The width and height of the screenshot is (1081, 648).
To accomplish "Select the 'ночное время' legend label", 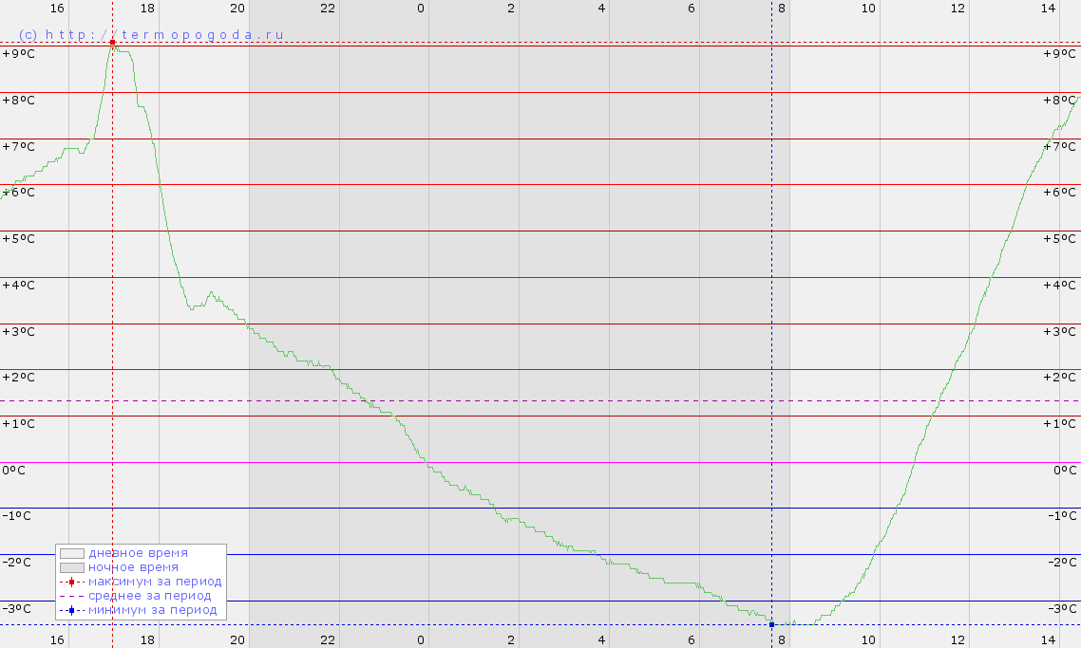I will coord(133,567).
